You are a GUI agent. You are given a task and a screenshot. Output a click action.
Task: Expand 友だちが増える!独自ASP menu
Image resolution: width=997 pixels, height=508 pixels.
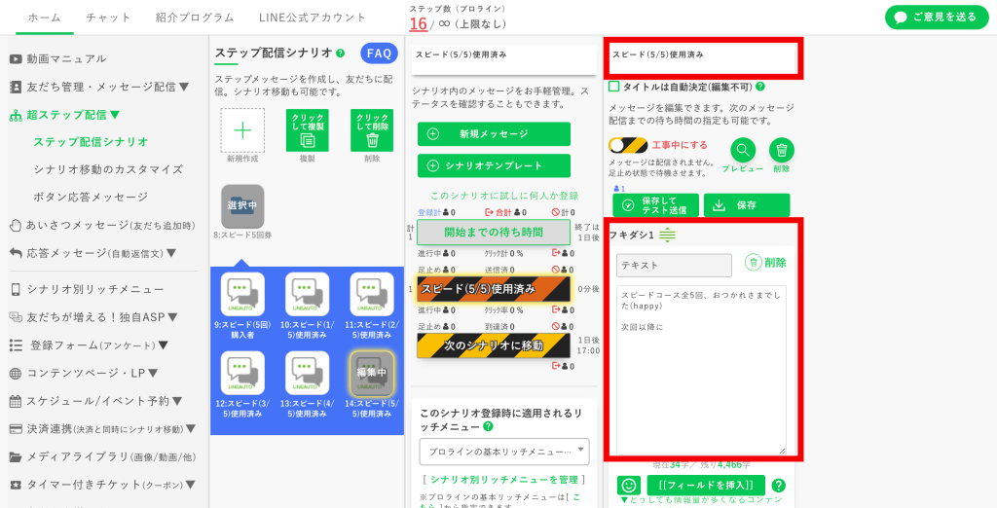pyautogui.click(x=93, y=316)
